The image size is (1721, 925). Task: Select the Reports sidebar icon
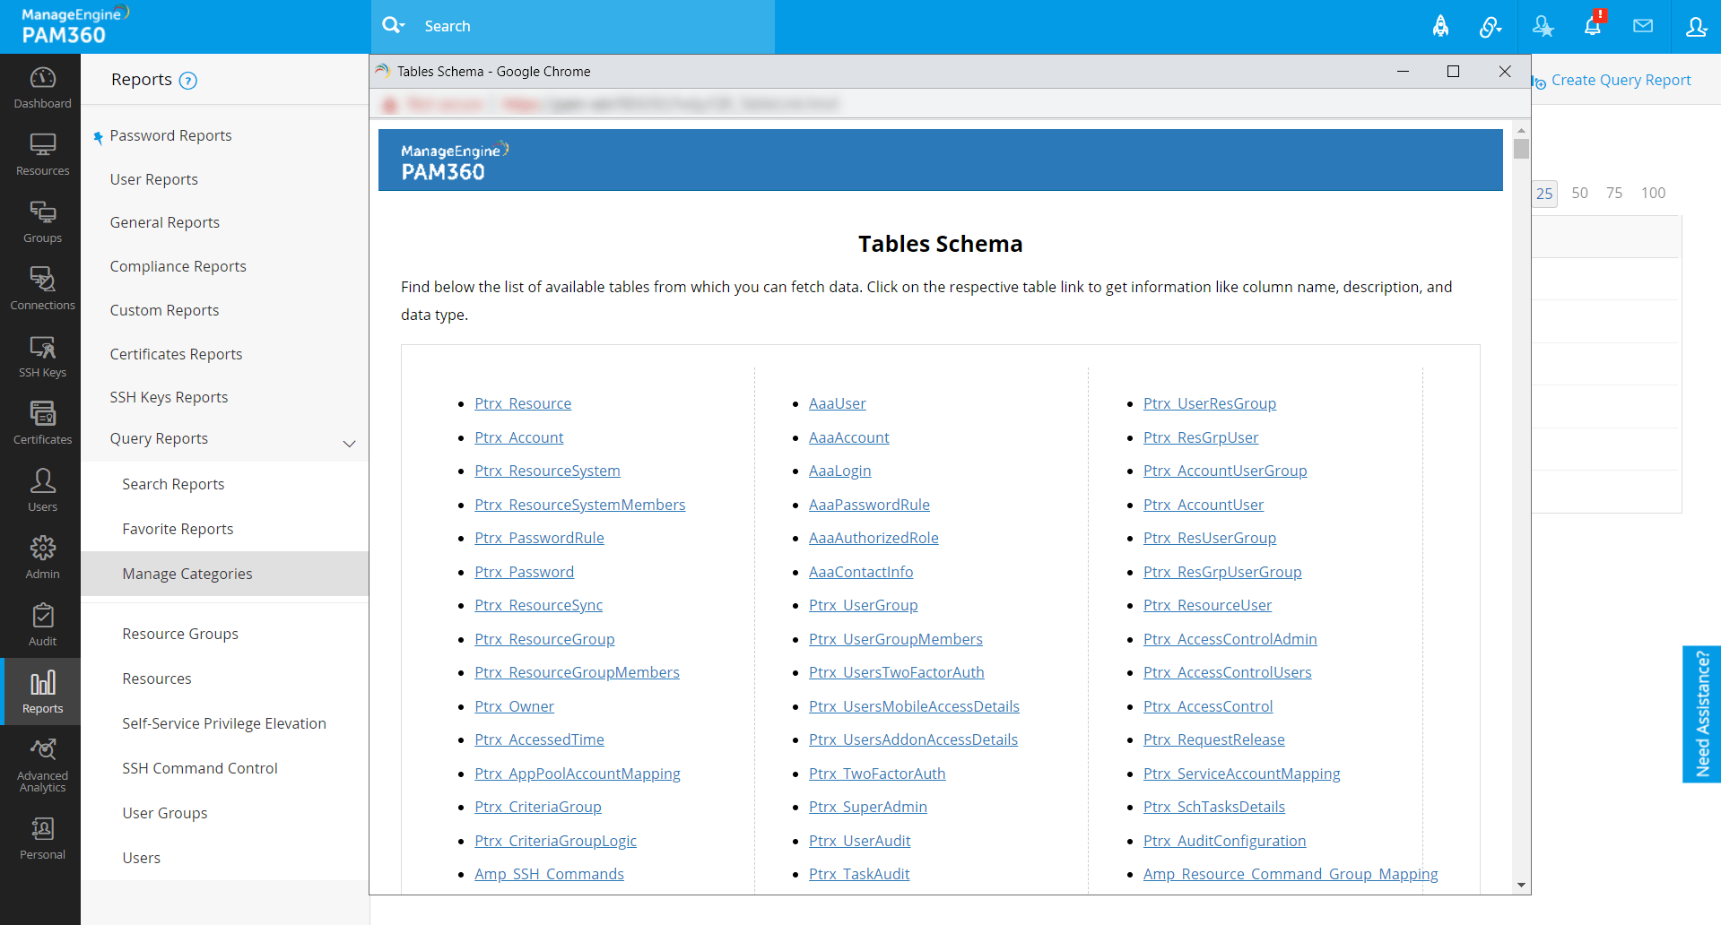(42, 692)
